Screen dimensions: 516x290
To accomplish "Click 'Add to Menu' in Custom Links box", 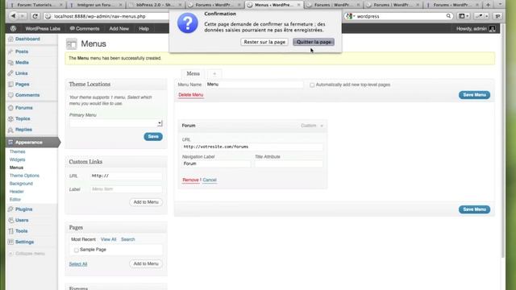I will pos(146,202).
